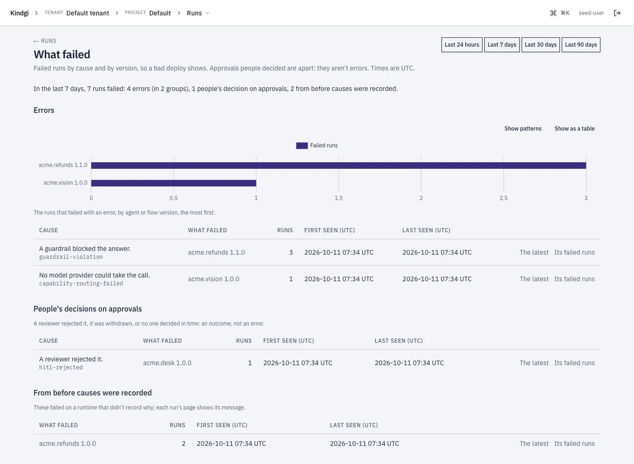Click acme.refunds 1.1.0 in Errors table

pyautogui.click(x=216, y=252)
